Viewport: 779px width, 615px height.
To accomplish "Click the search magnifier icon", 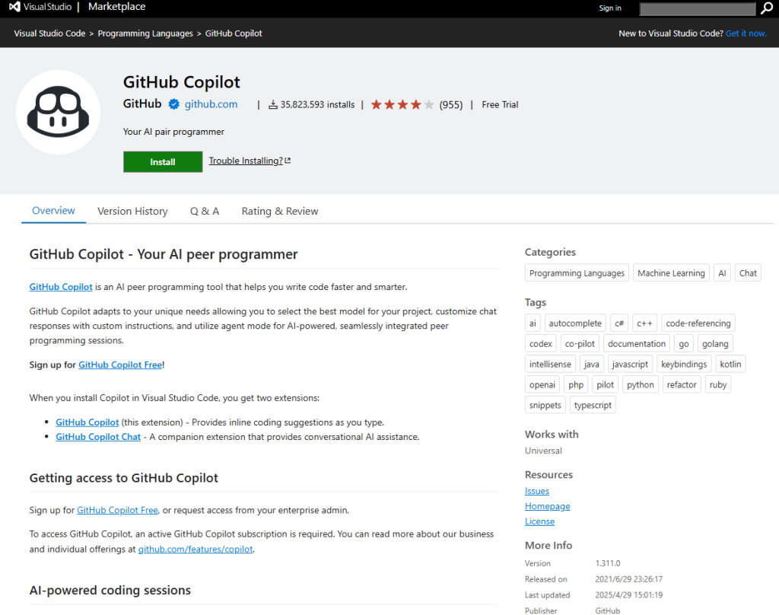I will tap(767, 8).
